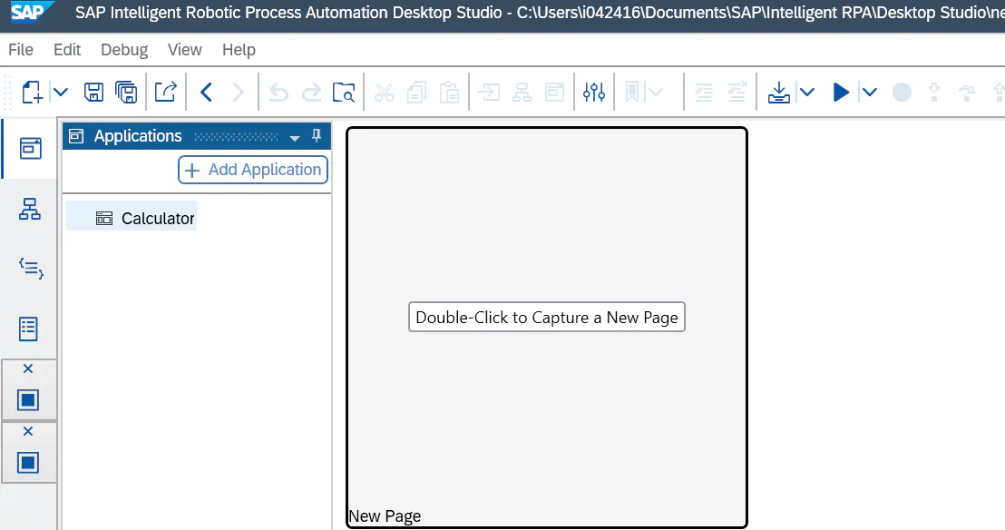Open the View menu
Screen dimensions: 1005x530
(185, 49)
